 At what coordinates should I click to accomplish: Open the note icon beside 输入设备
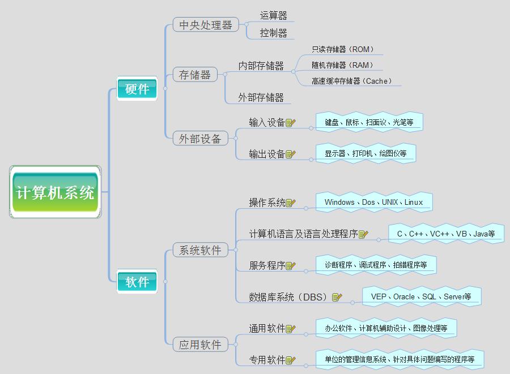pyautogui.click(x=291, y=123)
